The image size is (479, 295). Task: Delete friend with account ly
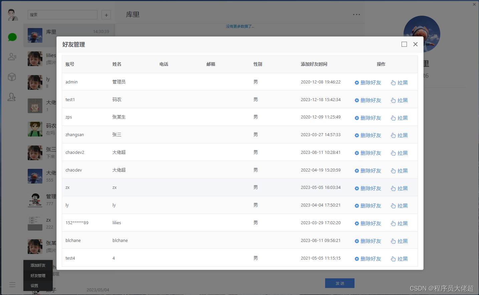pyautogui.click(x=368, y=206)
